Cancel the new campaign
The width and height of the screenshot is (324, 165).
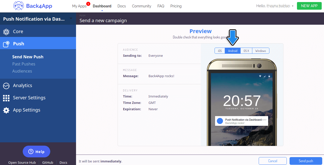(272, 161)
